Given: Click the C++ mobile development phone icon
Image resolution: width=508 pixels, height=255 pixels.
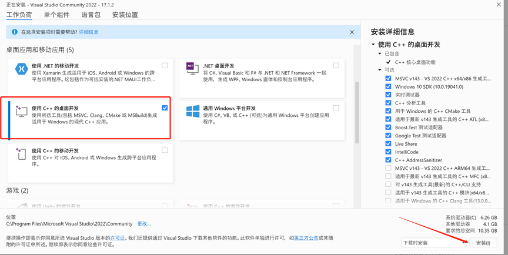Looking at the screenshot, I should click(x=21, y=154).
